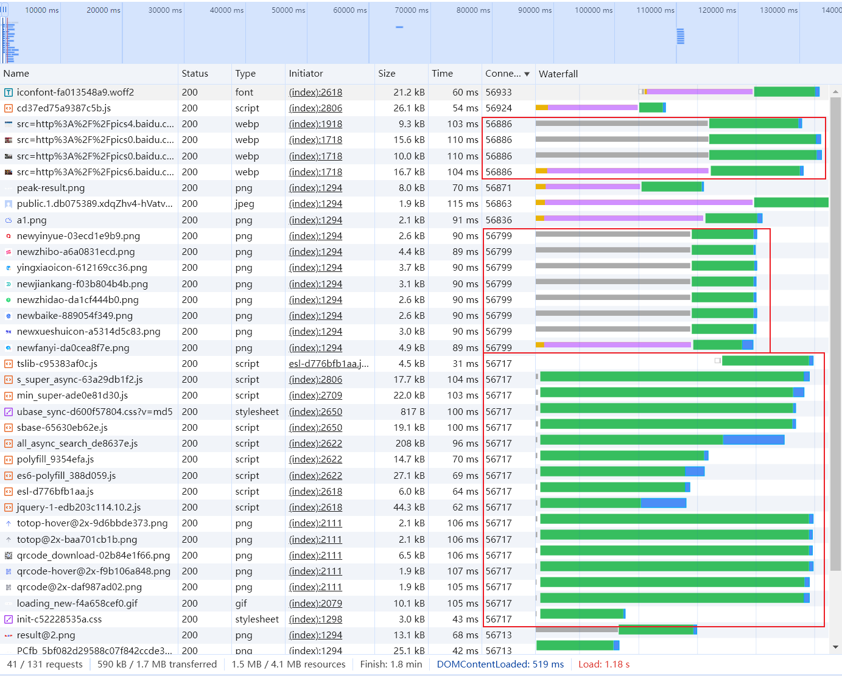The image size is (842, 676).
Task: Open initiator (index):2806 for cd37ed75a9387c5b.js
Action: (x=315, y=108)
